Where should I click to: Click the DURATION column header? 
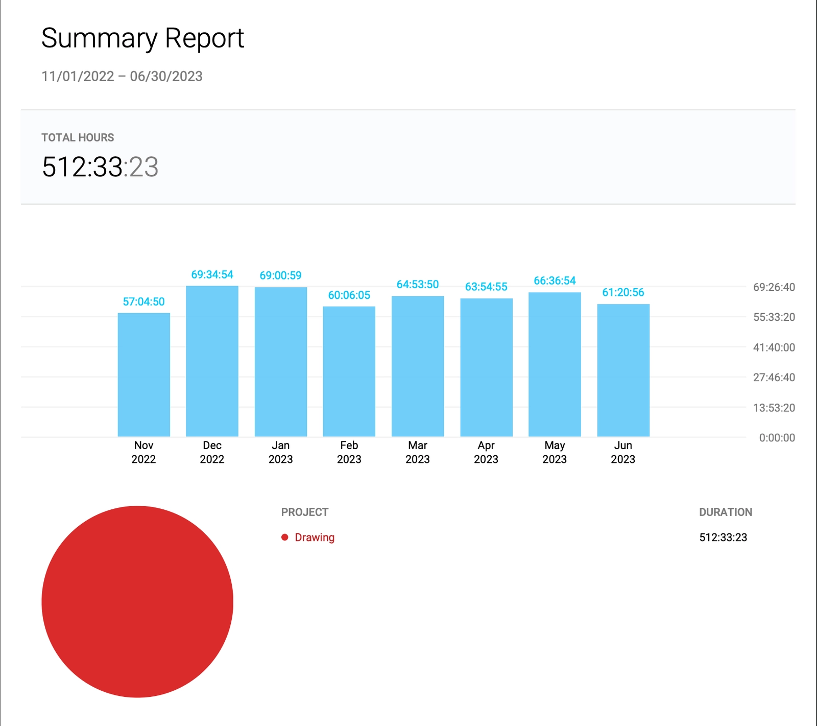click(725, 512)
